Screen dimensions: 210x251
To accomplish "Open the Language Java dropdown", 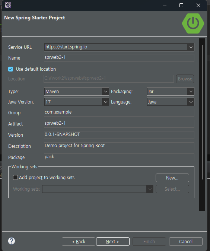I will point(170,102).
